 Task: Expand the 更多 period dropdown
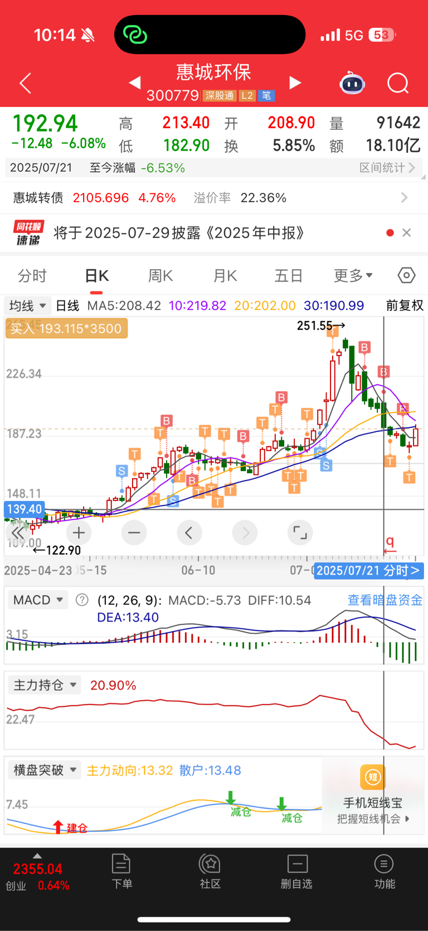[353, 275]
